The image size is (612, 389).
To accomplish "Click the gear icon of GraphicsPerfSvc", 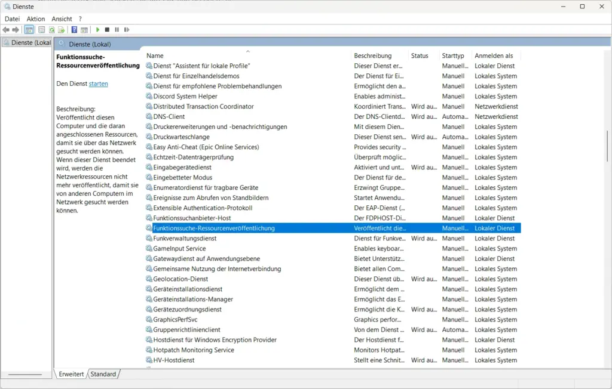I will [x=149, y=319].
